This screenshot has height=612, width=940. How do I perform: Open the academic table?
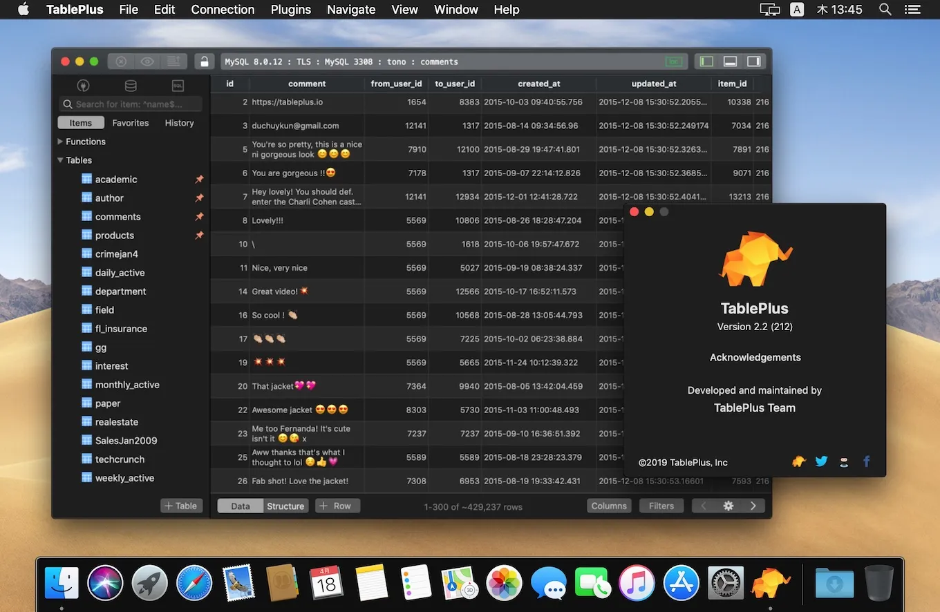(x=116, y=180)
